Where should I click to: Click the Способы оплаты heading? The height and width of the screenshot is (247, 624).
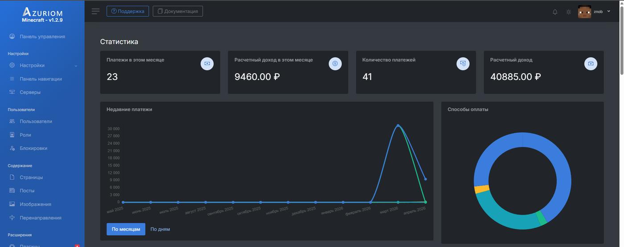click(468, 109)
